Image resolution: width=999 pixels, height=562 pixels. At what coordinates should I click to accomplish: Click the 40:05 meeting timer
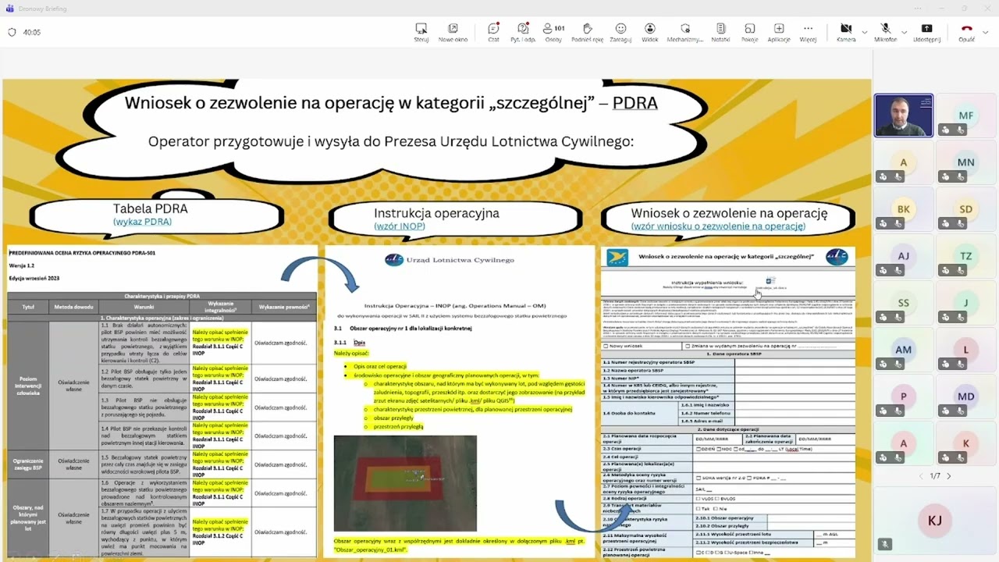(x=32, y=33)
